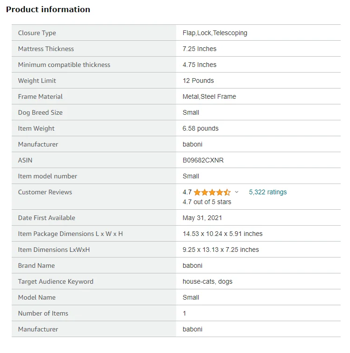Select the Weight Limit value 12 Pounds
The height and width of the screenshot is (353, 350).
pos(198,81)
